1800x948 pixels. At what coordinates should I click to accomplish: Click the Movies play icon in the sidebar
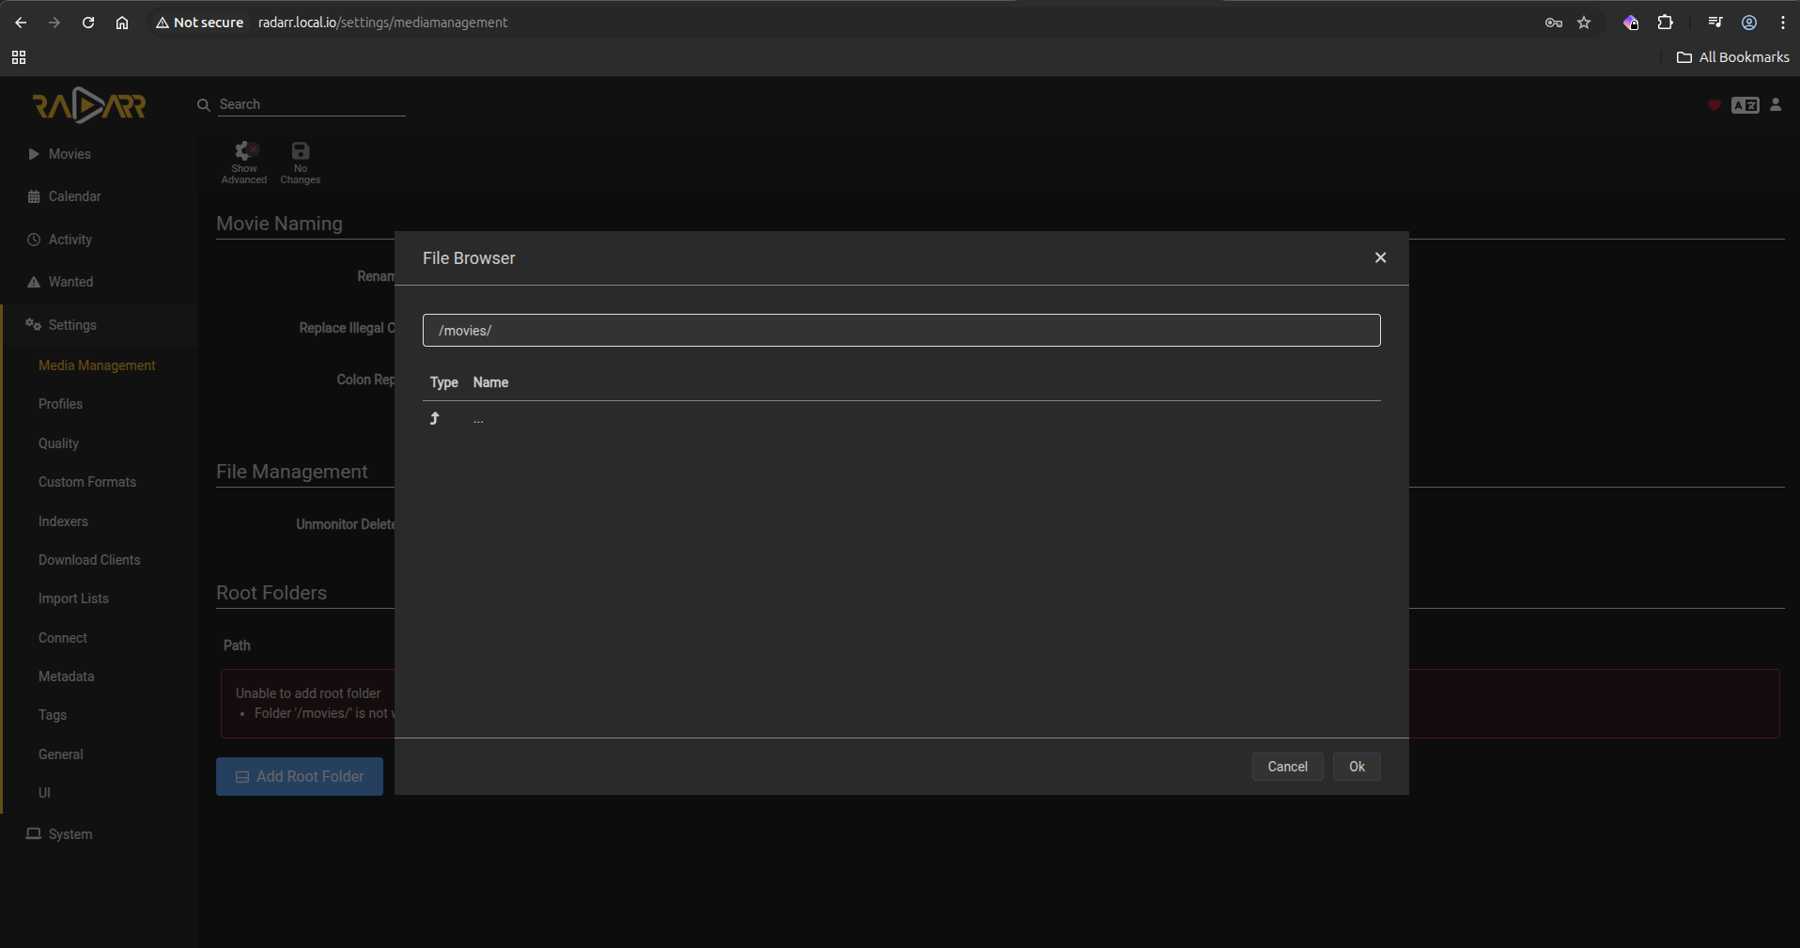[x=34, y=154]
